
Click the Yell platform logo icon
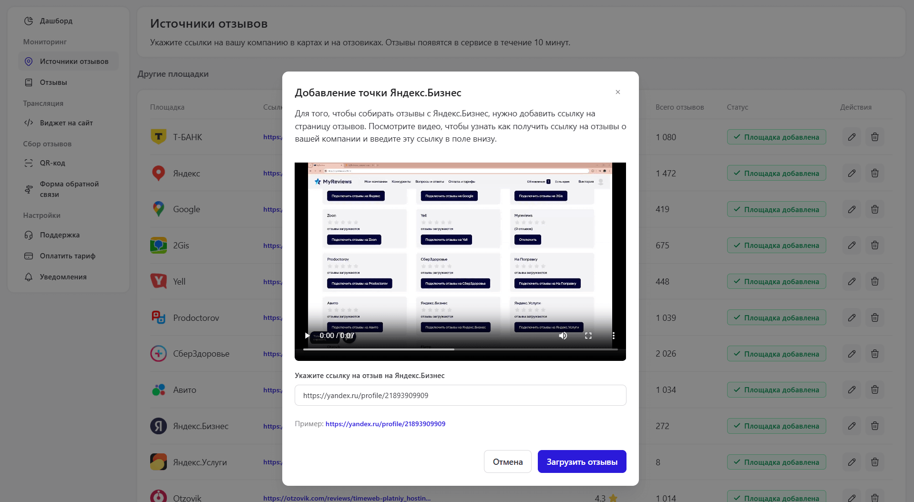point(158,281)
